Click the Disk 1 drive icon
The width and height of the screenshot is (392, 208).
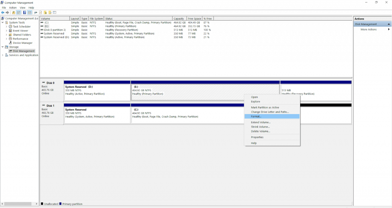(x=44, y=106)
